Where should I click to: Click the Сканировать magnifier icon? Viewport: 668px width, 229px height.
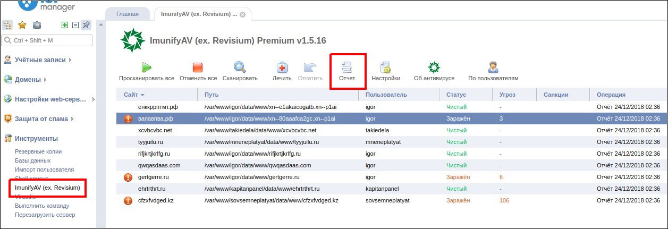(x=240, y=67)
